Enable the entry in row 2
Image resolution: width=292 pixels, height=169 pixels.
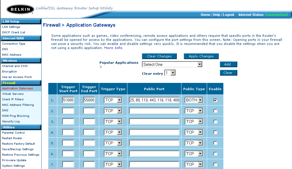[x=215, y=111]
